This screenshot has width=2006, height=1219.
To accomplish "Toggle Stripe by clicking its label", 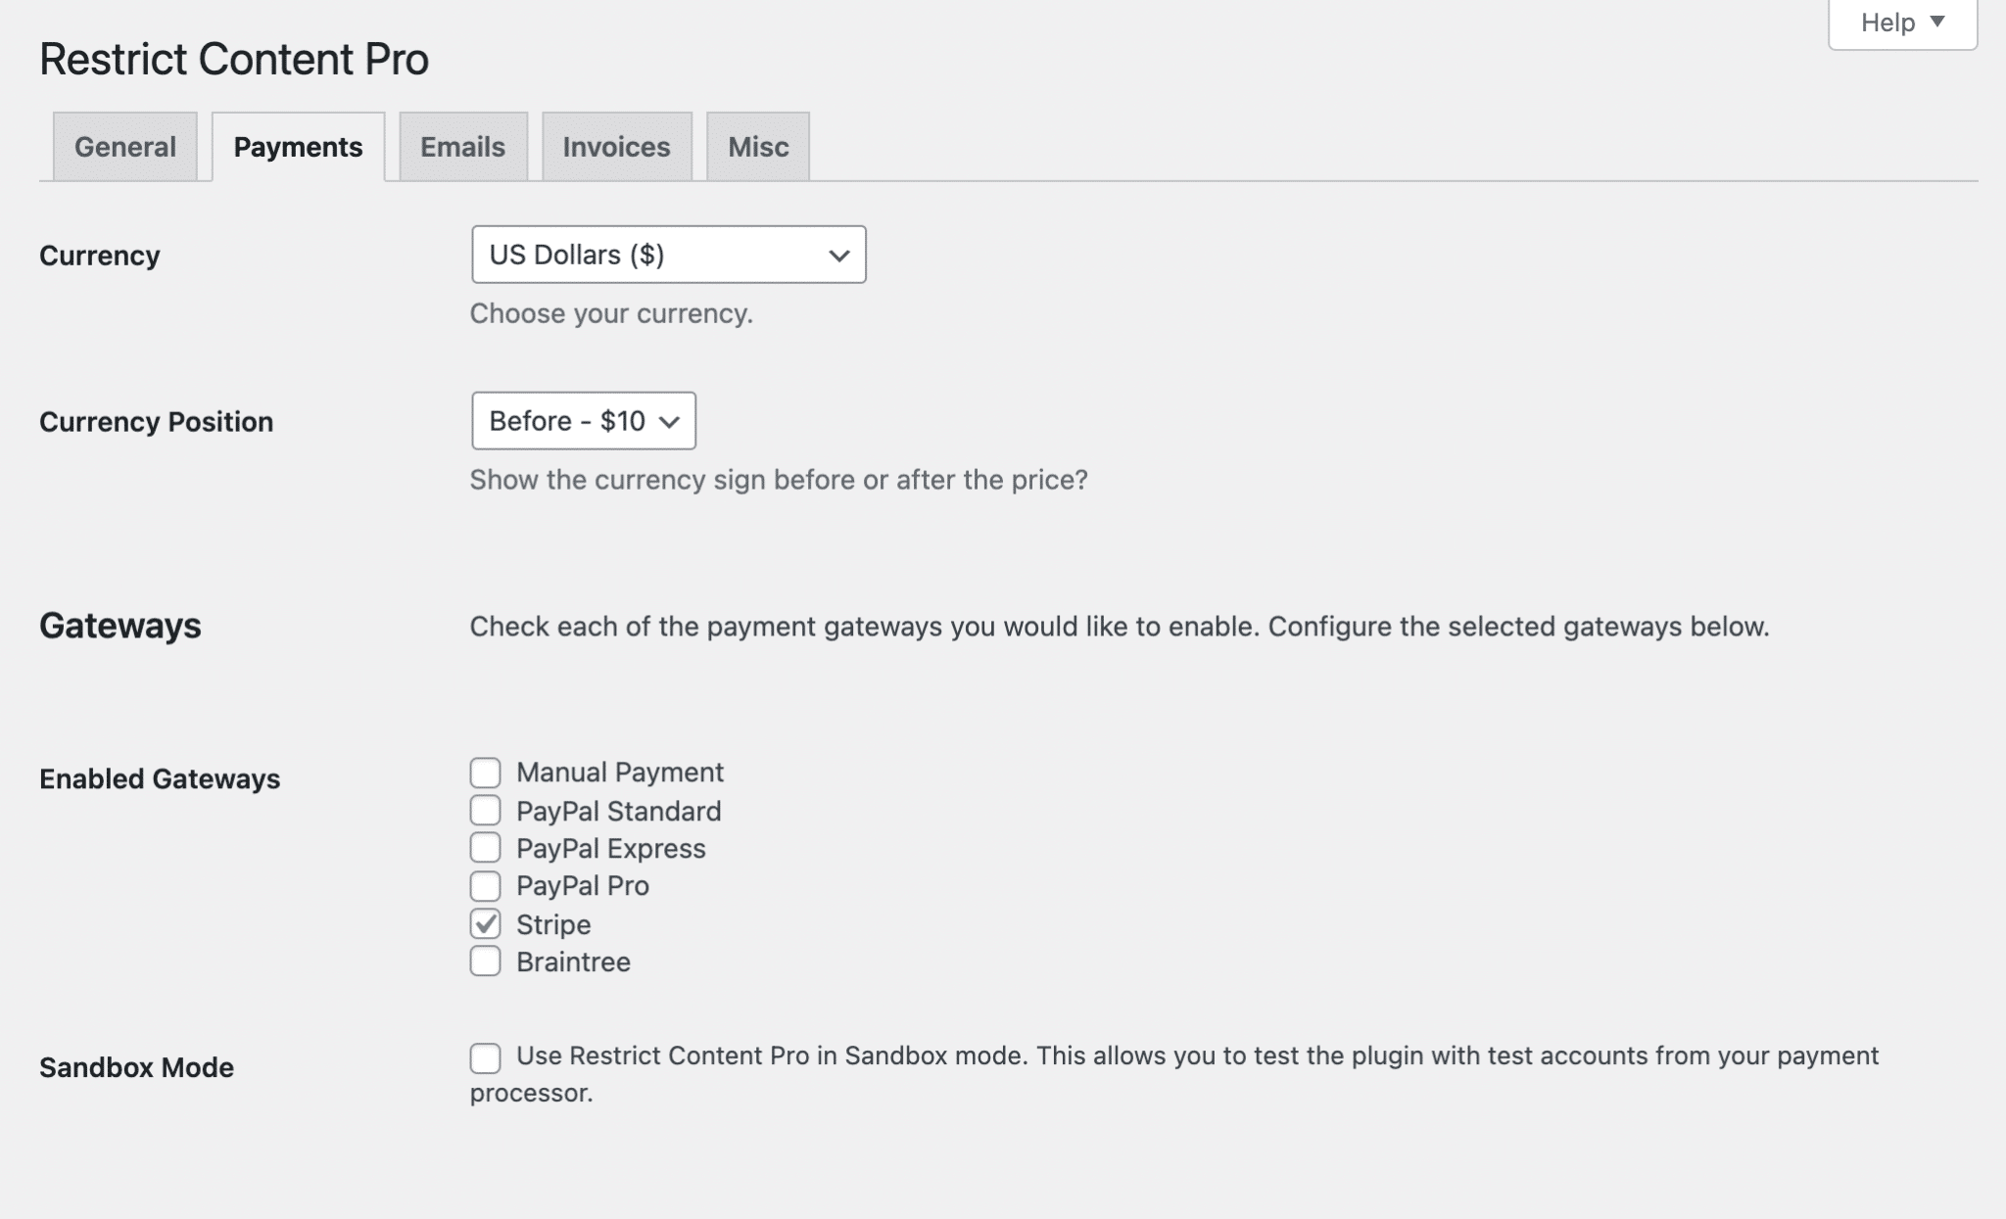I will click(x=552, y=923).
